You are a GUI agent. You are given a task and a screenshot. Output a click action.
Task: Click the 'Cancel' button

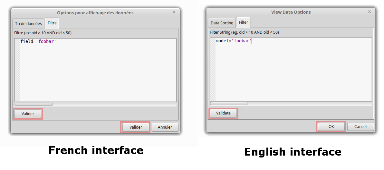(360, 126)
